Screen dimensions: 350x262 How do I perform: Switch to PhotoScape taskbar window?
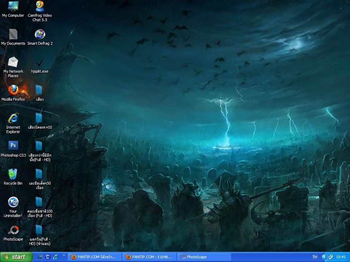click(204, 257)
